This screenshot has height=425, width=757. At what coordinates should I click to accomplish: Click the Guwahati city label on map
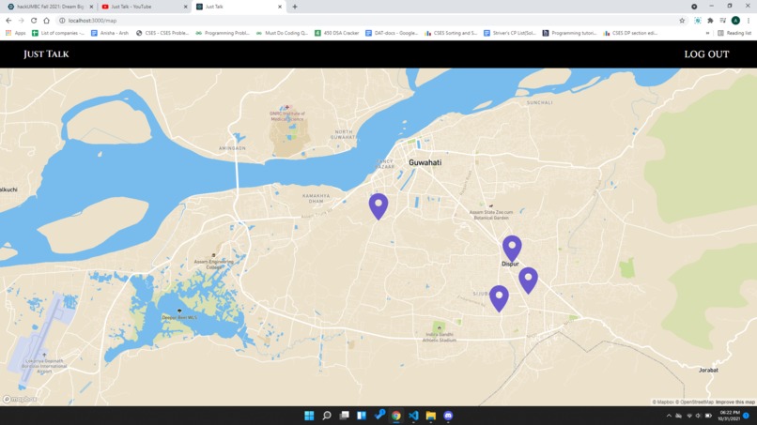425,162
